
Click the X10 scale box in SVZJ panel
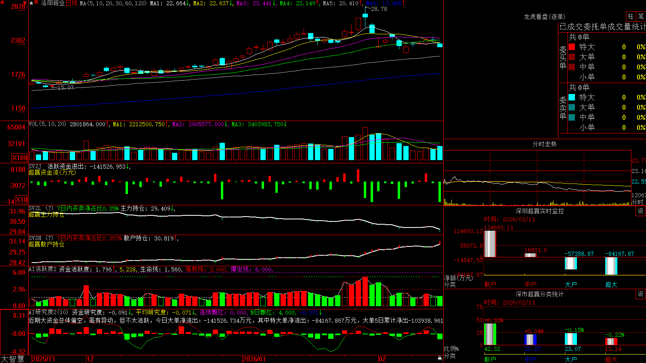21,200
